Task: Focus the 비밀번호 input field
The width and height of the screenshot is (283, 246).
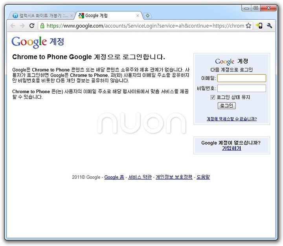Action: click(241, 88)
